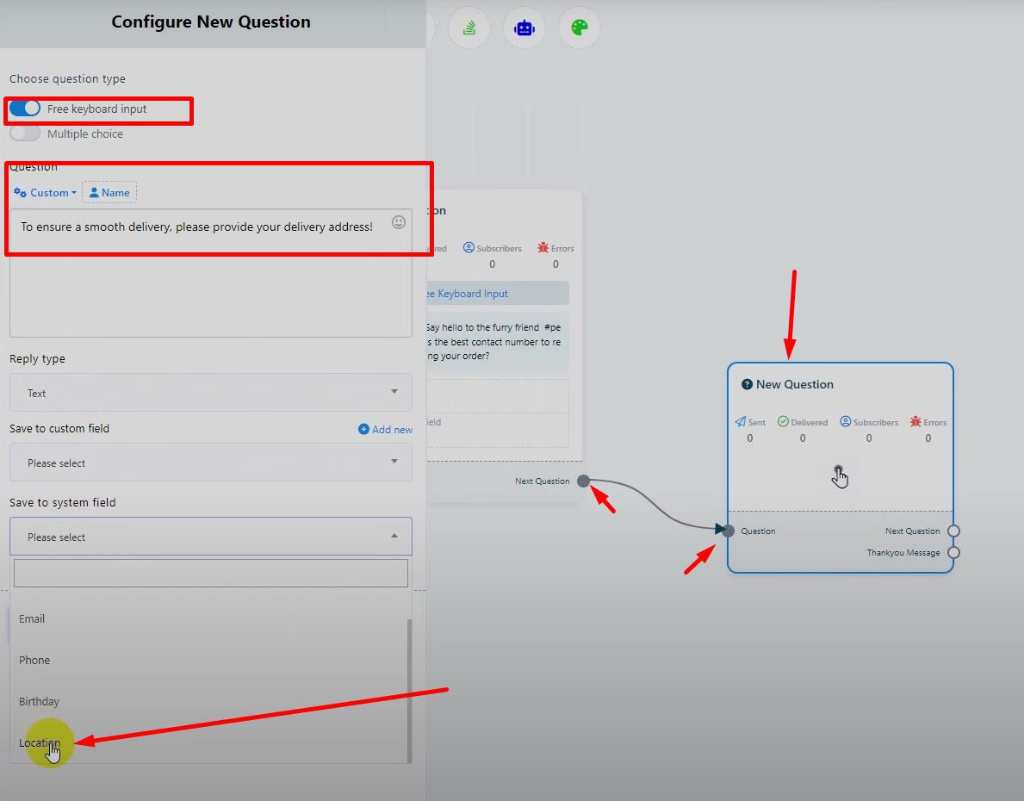Click the search box in system field dropdown
1024x801 pixels.
coord(211,574)
